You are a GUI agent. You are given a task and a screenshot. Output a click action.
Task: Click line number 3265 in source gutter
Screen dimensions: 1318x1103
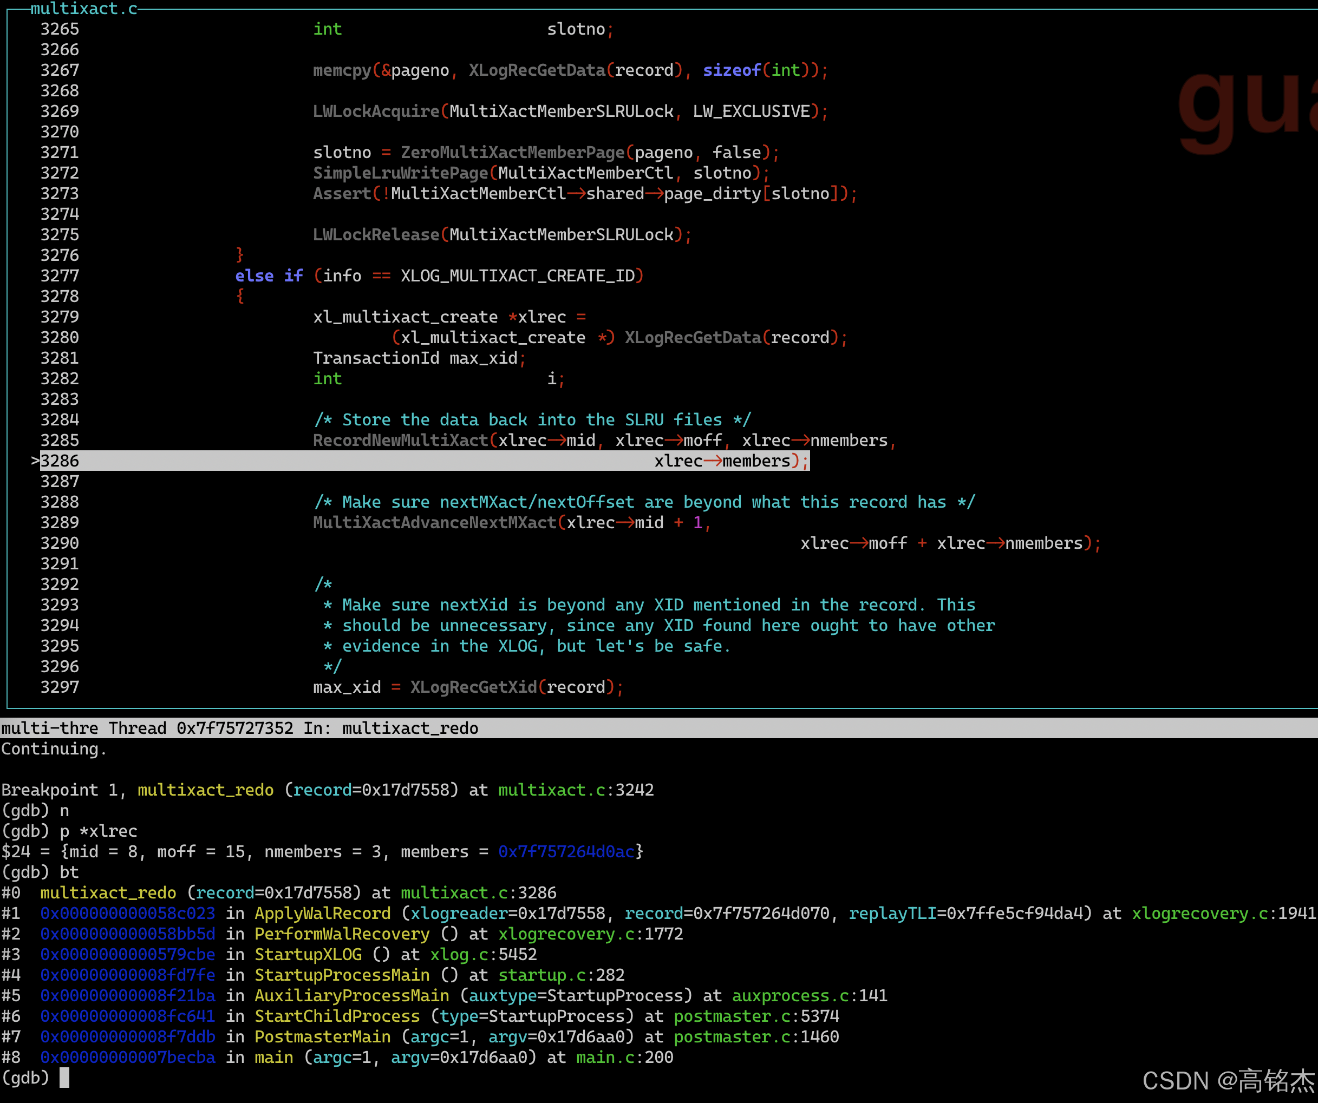60,29
